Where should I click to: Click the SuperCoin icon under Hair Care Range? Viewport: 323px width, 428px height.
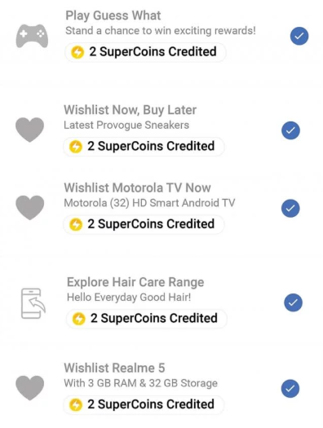79,319
